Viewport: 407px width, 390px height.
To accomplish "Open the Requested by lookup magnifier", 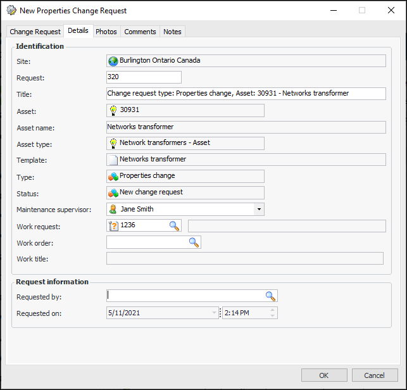I will click(x=270, y=296).
